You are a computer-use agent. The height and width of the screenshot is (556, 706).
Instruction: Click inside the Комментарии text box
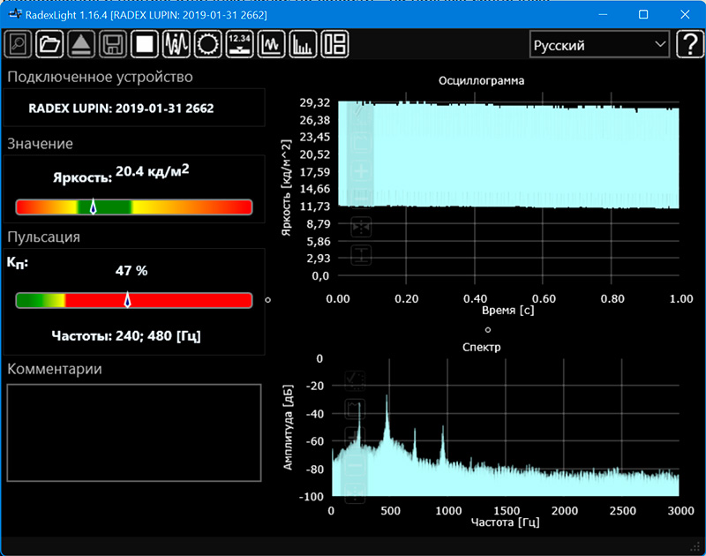pos(134,432)
